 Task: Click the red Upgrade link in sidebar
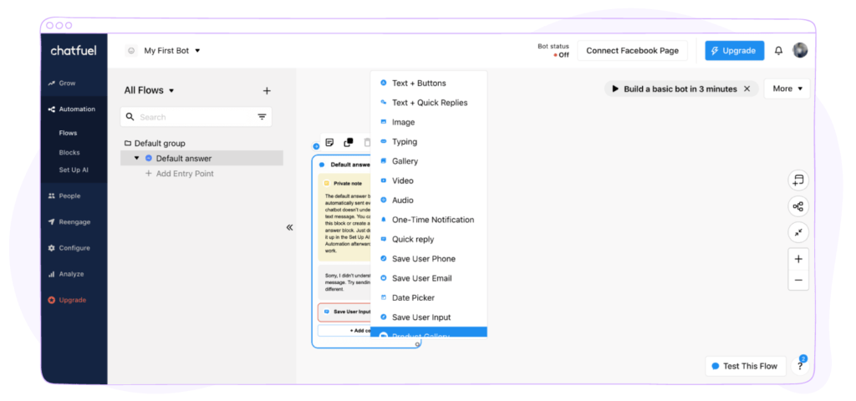[74, 300]
